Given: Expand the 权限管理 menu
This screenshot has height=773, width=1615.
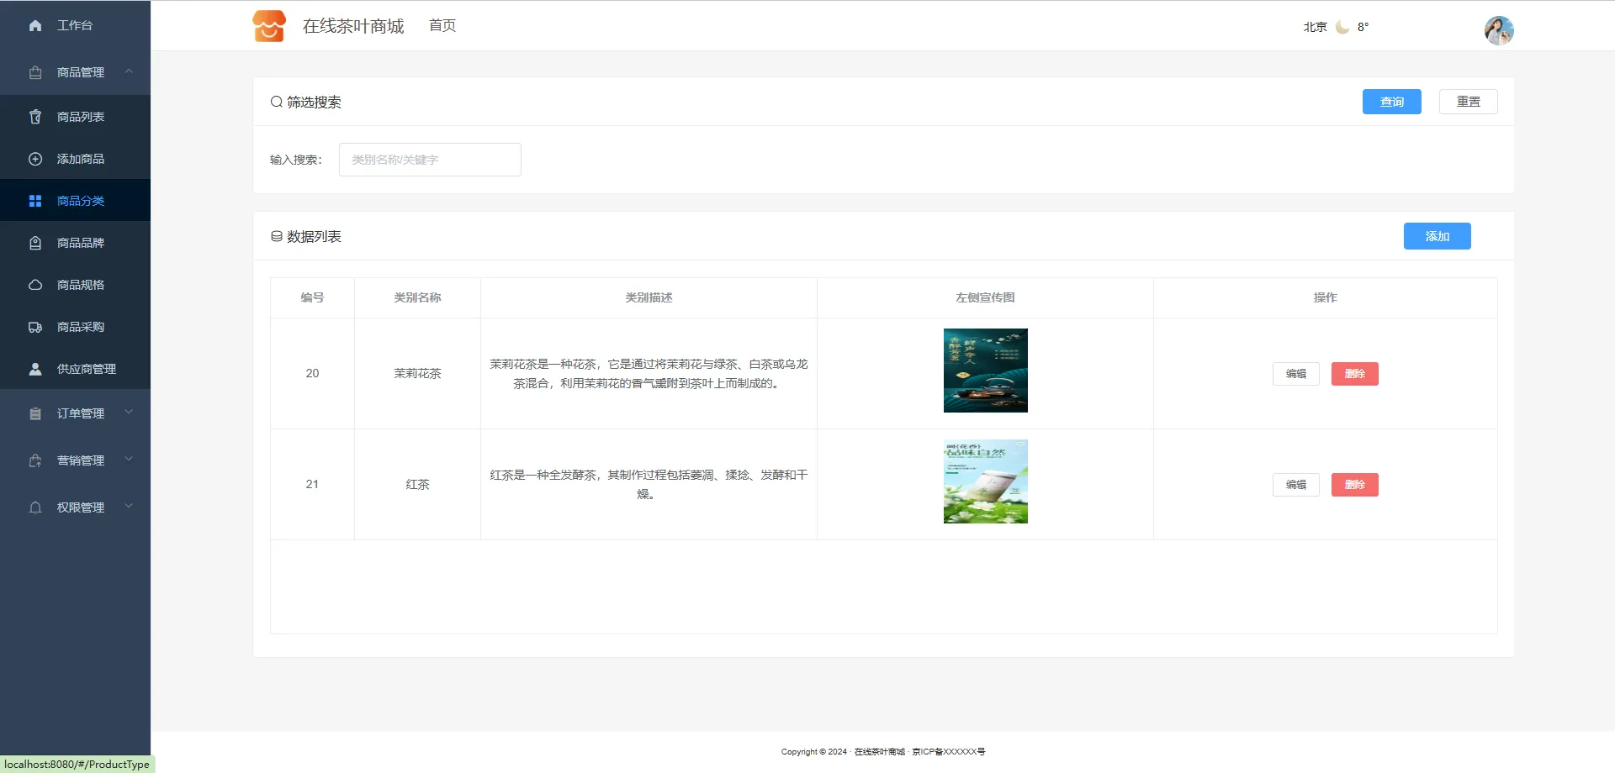Looking at the screenshot, I should [129, 507].
